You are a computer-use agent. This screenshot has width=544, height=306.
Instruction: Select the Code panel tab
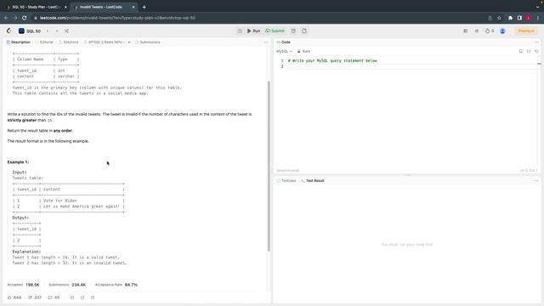coord(283,42)
